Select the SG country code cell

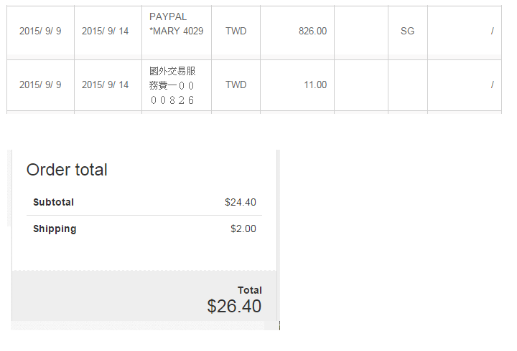pyautogui.click(x=407, y=31)
